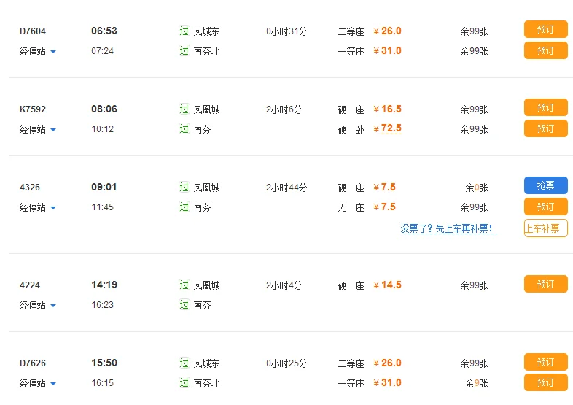Open 经停站 dropdown for train 4224

[38, 305]
